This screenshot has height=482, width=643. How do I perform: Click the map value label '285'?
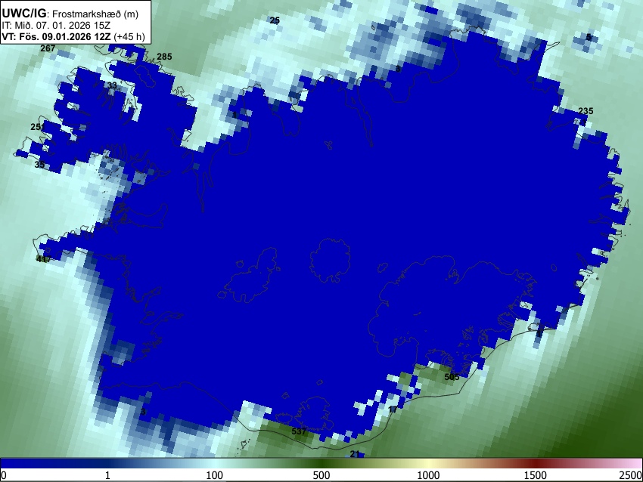point(164,57)
